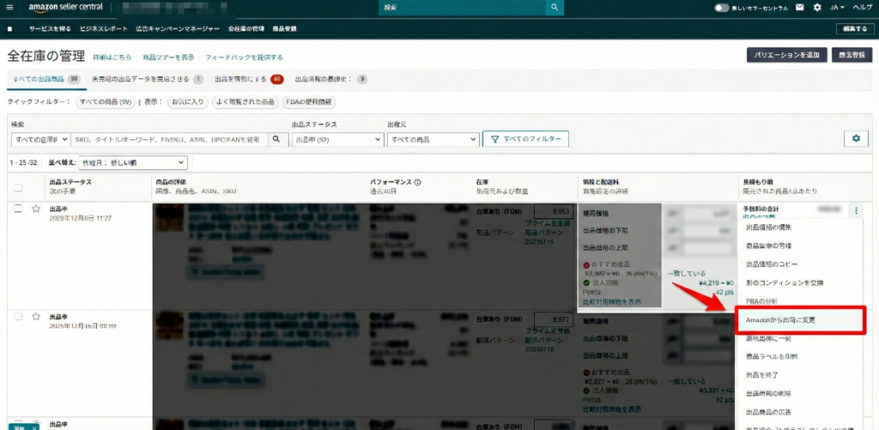Open table preferences gear beside the filters
The width and height of the screenshot is (879, 430).
(x=856, y=138)
